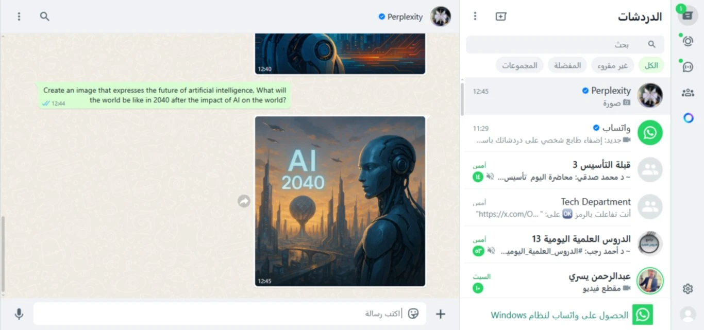The height and width of the screenshot is (330, 704).
Task: Select the المجموعات filter tab
Action: pyautogui.click(x=519, y=65)
